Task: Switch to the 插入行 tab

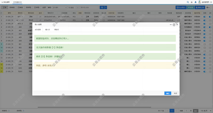Action: pos(47,30)
